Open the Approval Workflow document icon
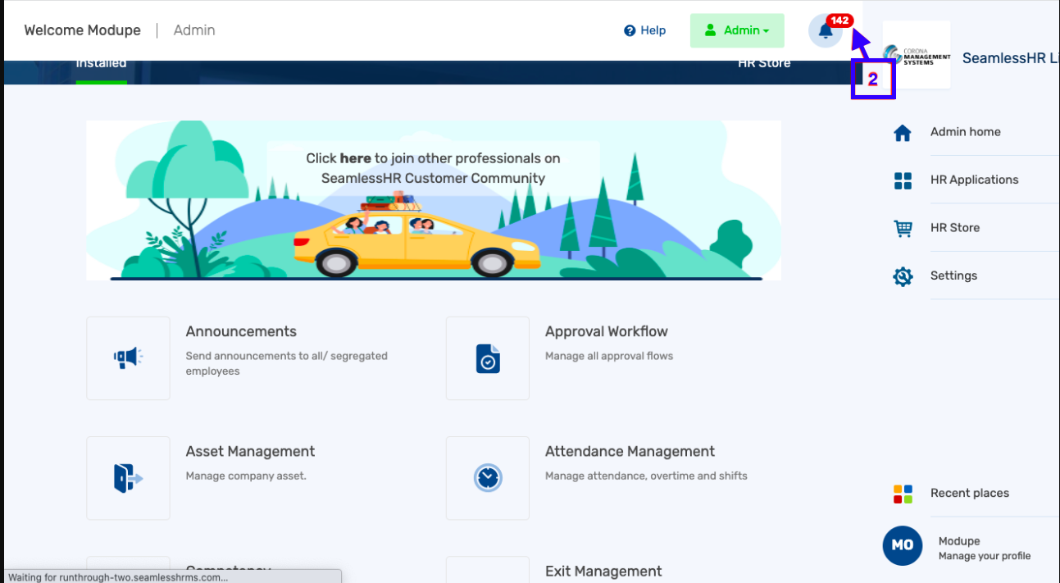The image size is (1060, 583). coord(488,358)
